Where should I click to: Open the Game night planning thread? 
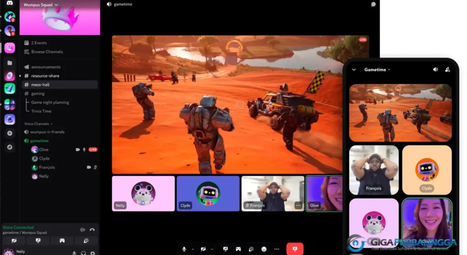50,103
